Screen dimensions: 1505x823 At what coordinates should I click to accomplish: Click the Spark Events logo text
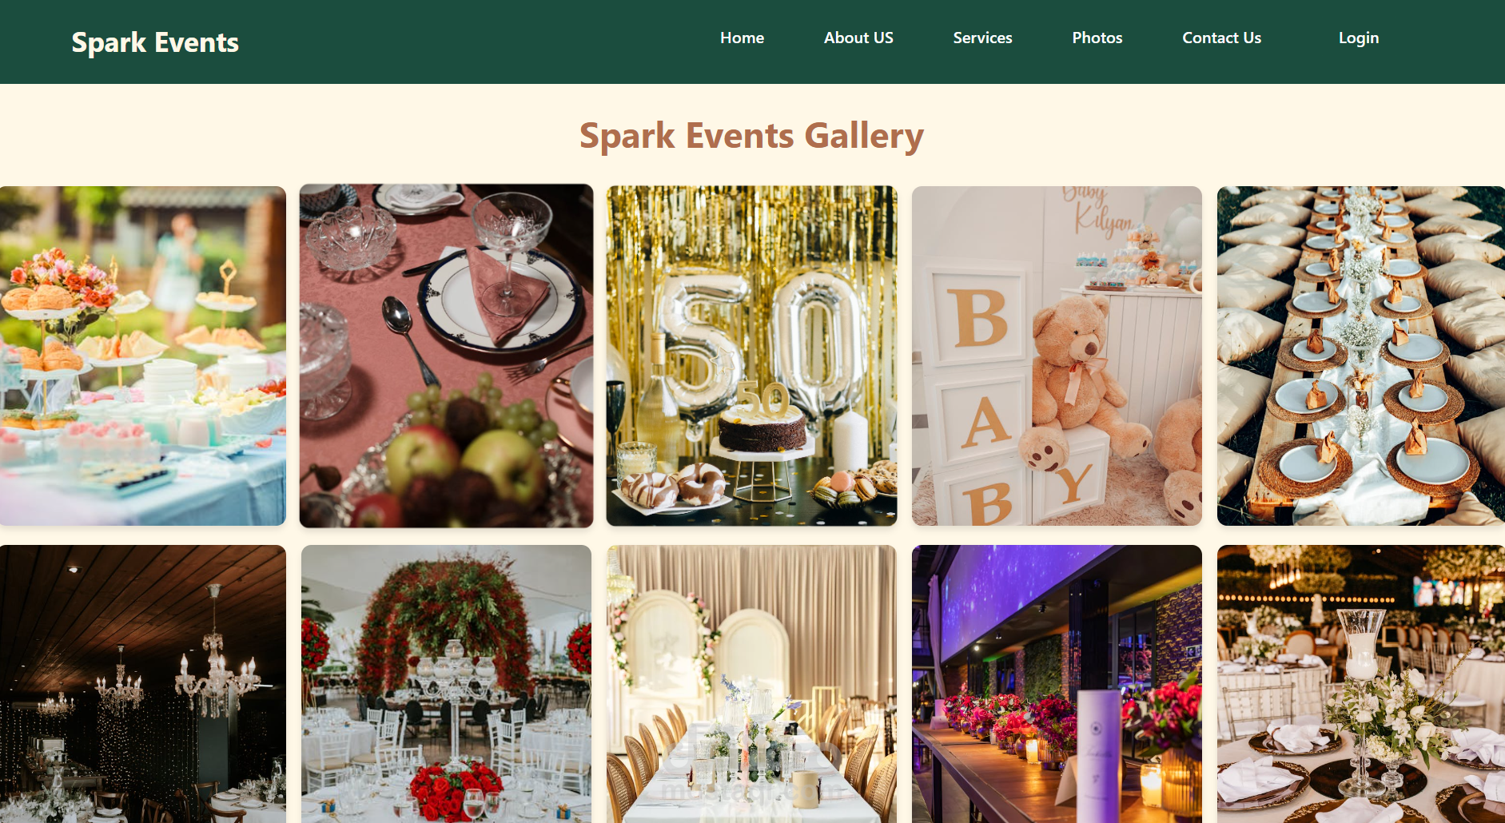(155, 42)
